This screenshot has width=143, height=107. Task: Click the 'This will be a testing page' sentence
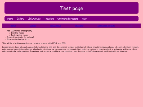(x=34, y=43)
